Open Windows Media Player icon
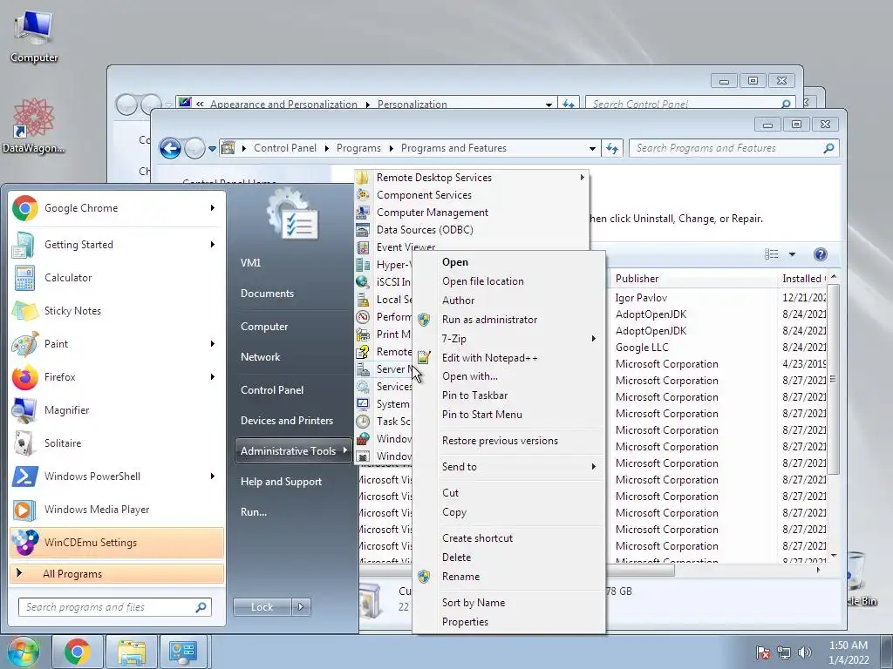Screen dimensions: 893x669 24,509
